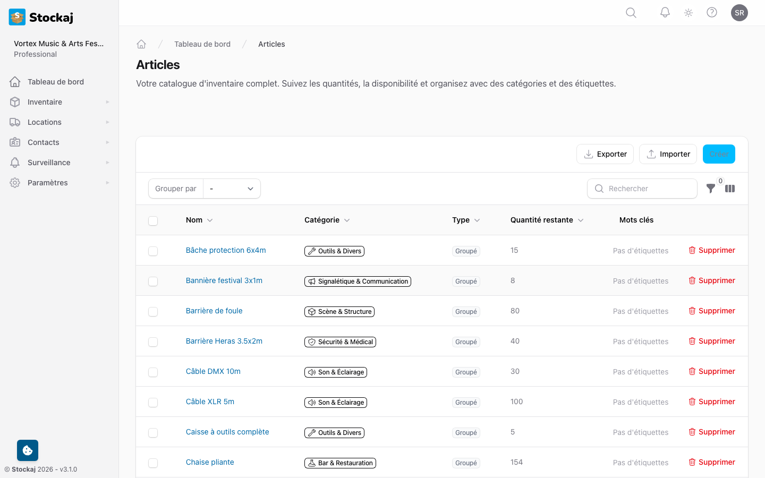This screenshot has height=478, width=765.
Task: Toggle the light theme sun icon
Action: click(x=688, y=12)
